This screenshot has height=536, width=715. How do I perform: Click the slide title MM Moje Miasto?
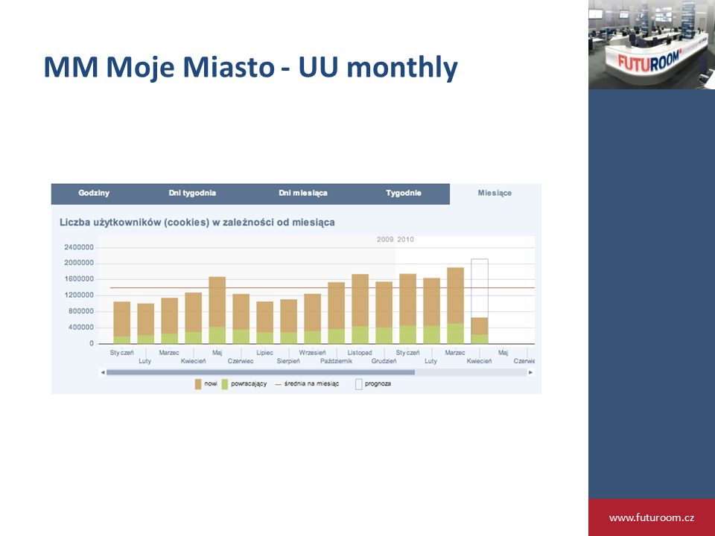coord(250,66)
